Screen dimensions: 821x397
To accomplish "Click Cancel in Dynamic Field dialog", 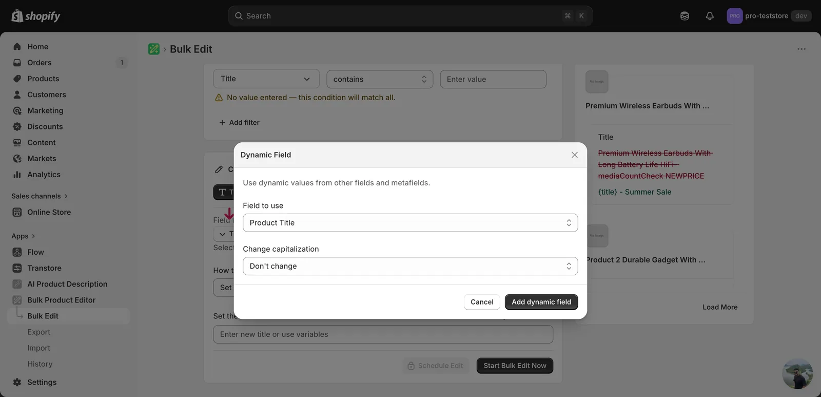I will click(x=482, y=302).
